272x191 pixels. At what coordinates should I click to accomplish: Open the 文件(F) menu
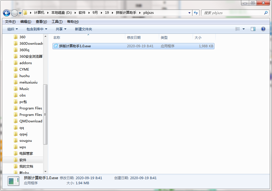click(10, 22)
